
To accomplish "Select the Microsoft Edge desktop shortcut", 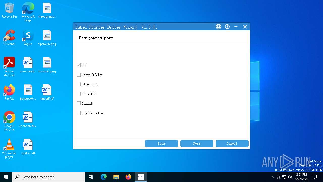I will pos(28,12).
